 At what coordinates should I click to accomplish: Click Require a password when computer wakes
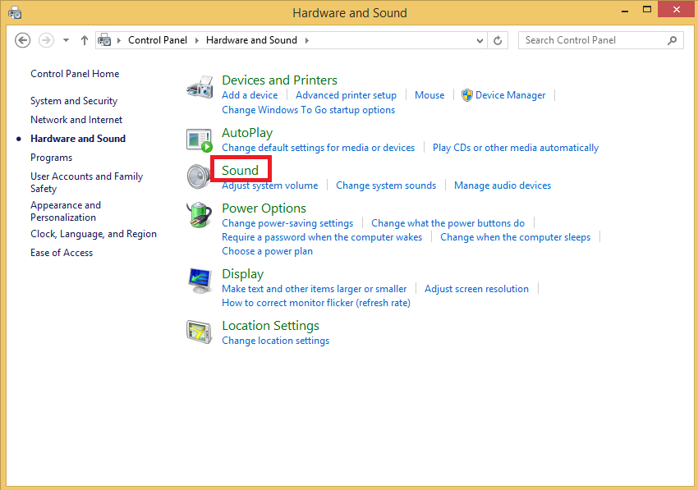coord(322,237)
